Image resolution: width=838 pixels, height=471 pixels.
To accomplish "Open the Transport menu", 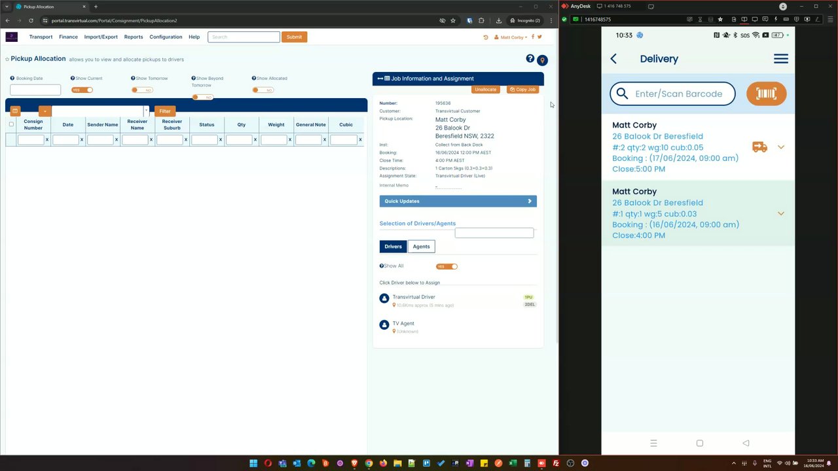I will tap(41, 37).
